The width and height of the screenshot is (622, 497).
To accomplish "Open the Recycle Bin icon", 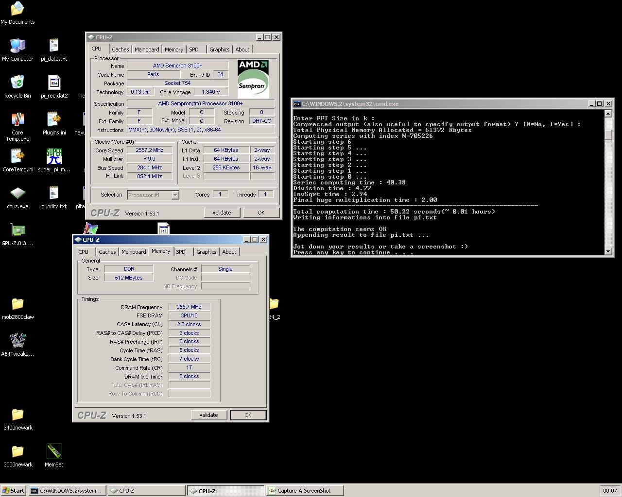I will point(17,87).
